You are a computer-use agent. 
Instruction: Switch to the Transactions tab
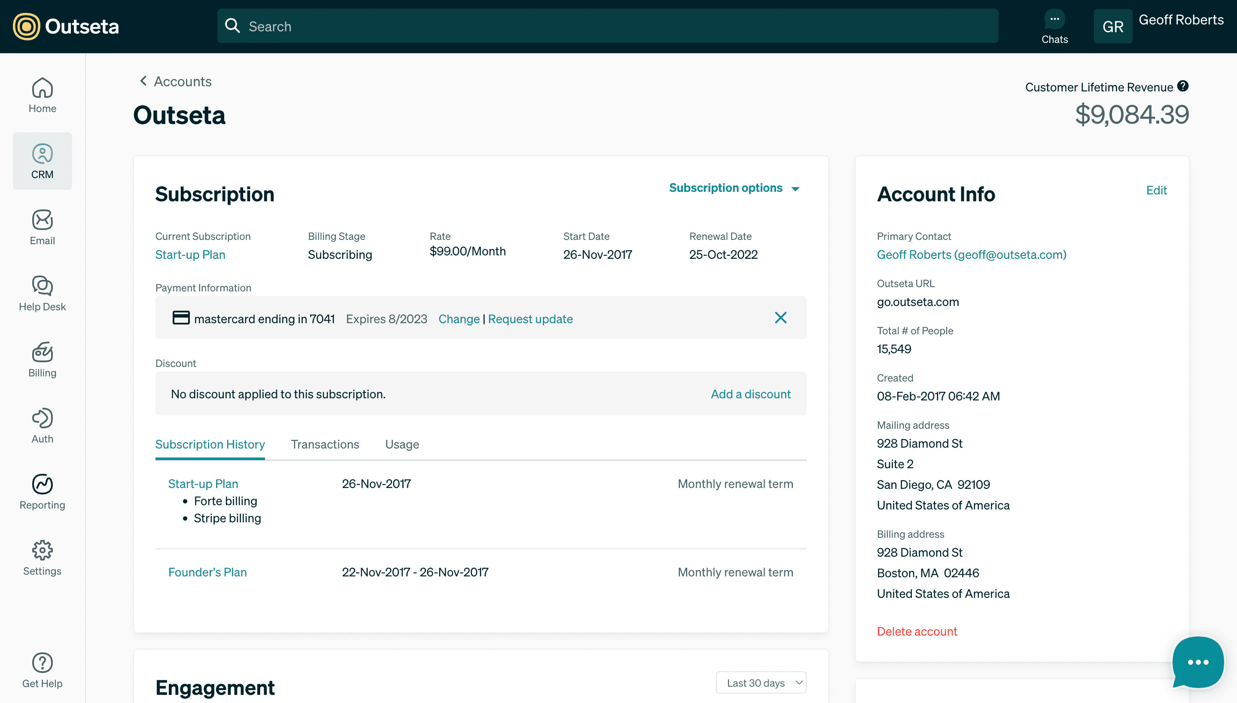tap(325, 444)
